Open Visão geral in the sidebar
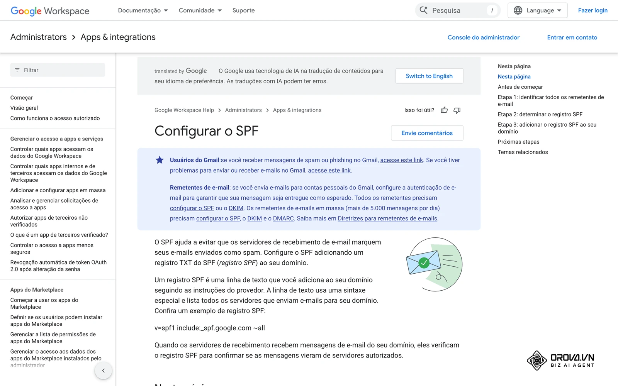Screen dimensions: 618x386 pos(24,108)
